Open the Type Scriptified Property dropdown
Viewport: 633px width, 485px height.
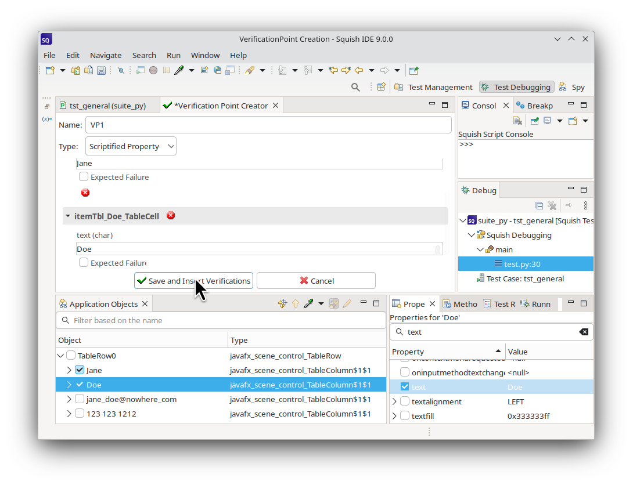[x=131, y=146]
